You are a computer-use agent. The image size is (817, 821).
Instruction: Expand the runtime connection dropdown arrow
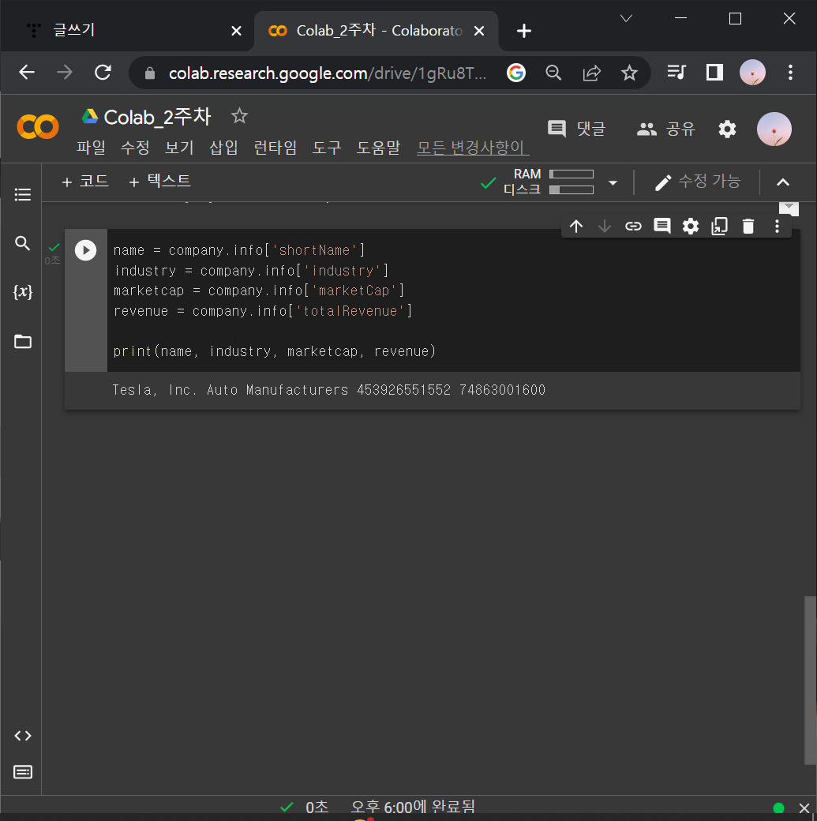(613, 182)
